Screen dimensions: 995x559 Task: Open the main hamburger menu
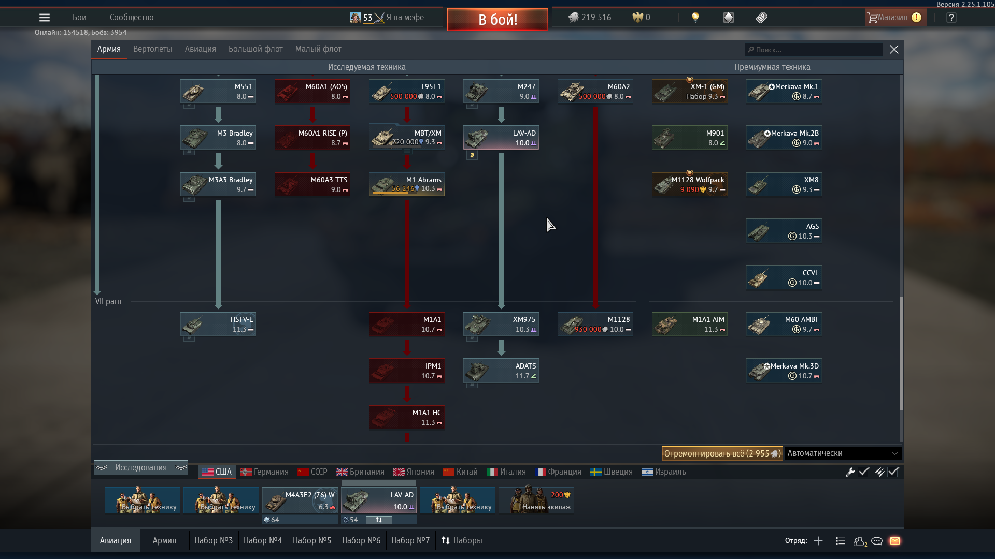pos(45,18)
